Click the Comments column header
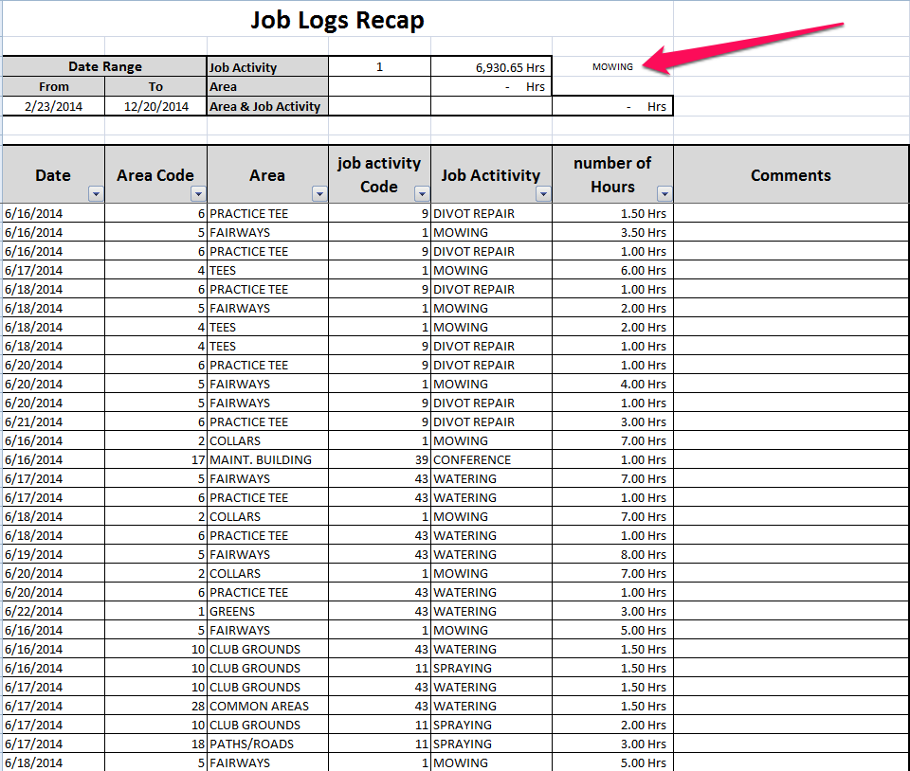 tap(791, 174)
